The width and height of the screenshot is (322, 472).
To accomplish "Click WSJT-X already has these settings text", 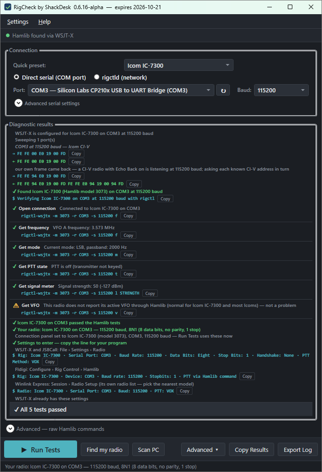I will point(52,398).
